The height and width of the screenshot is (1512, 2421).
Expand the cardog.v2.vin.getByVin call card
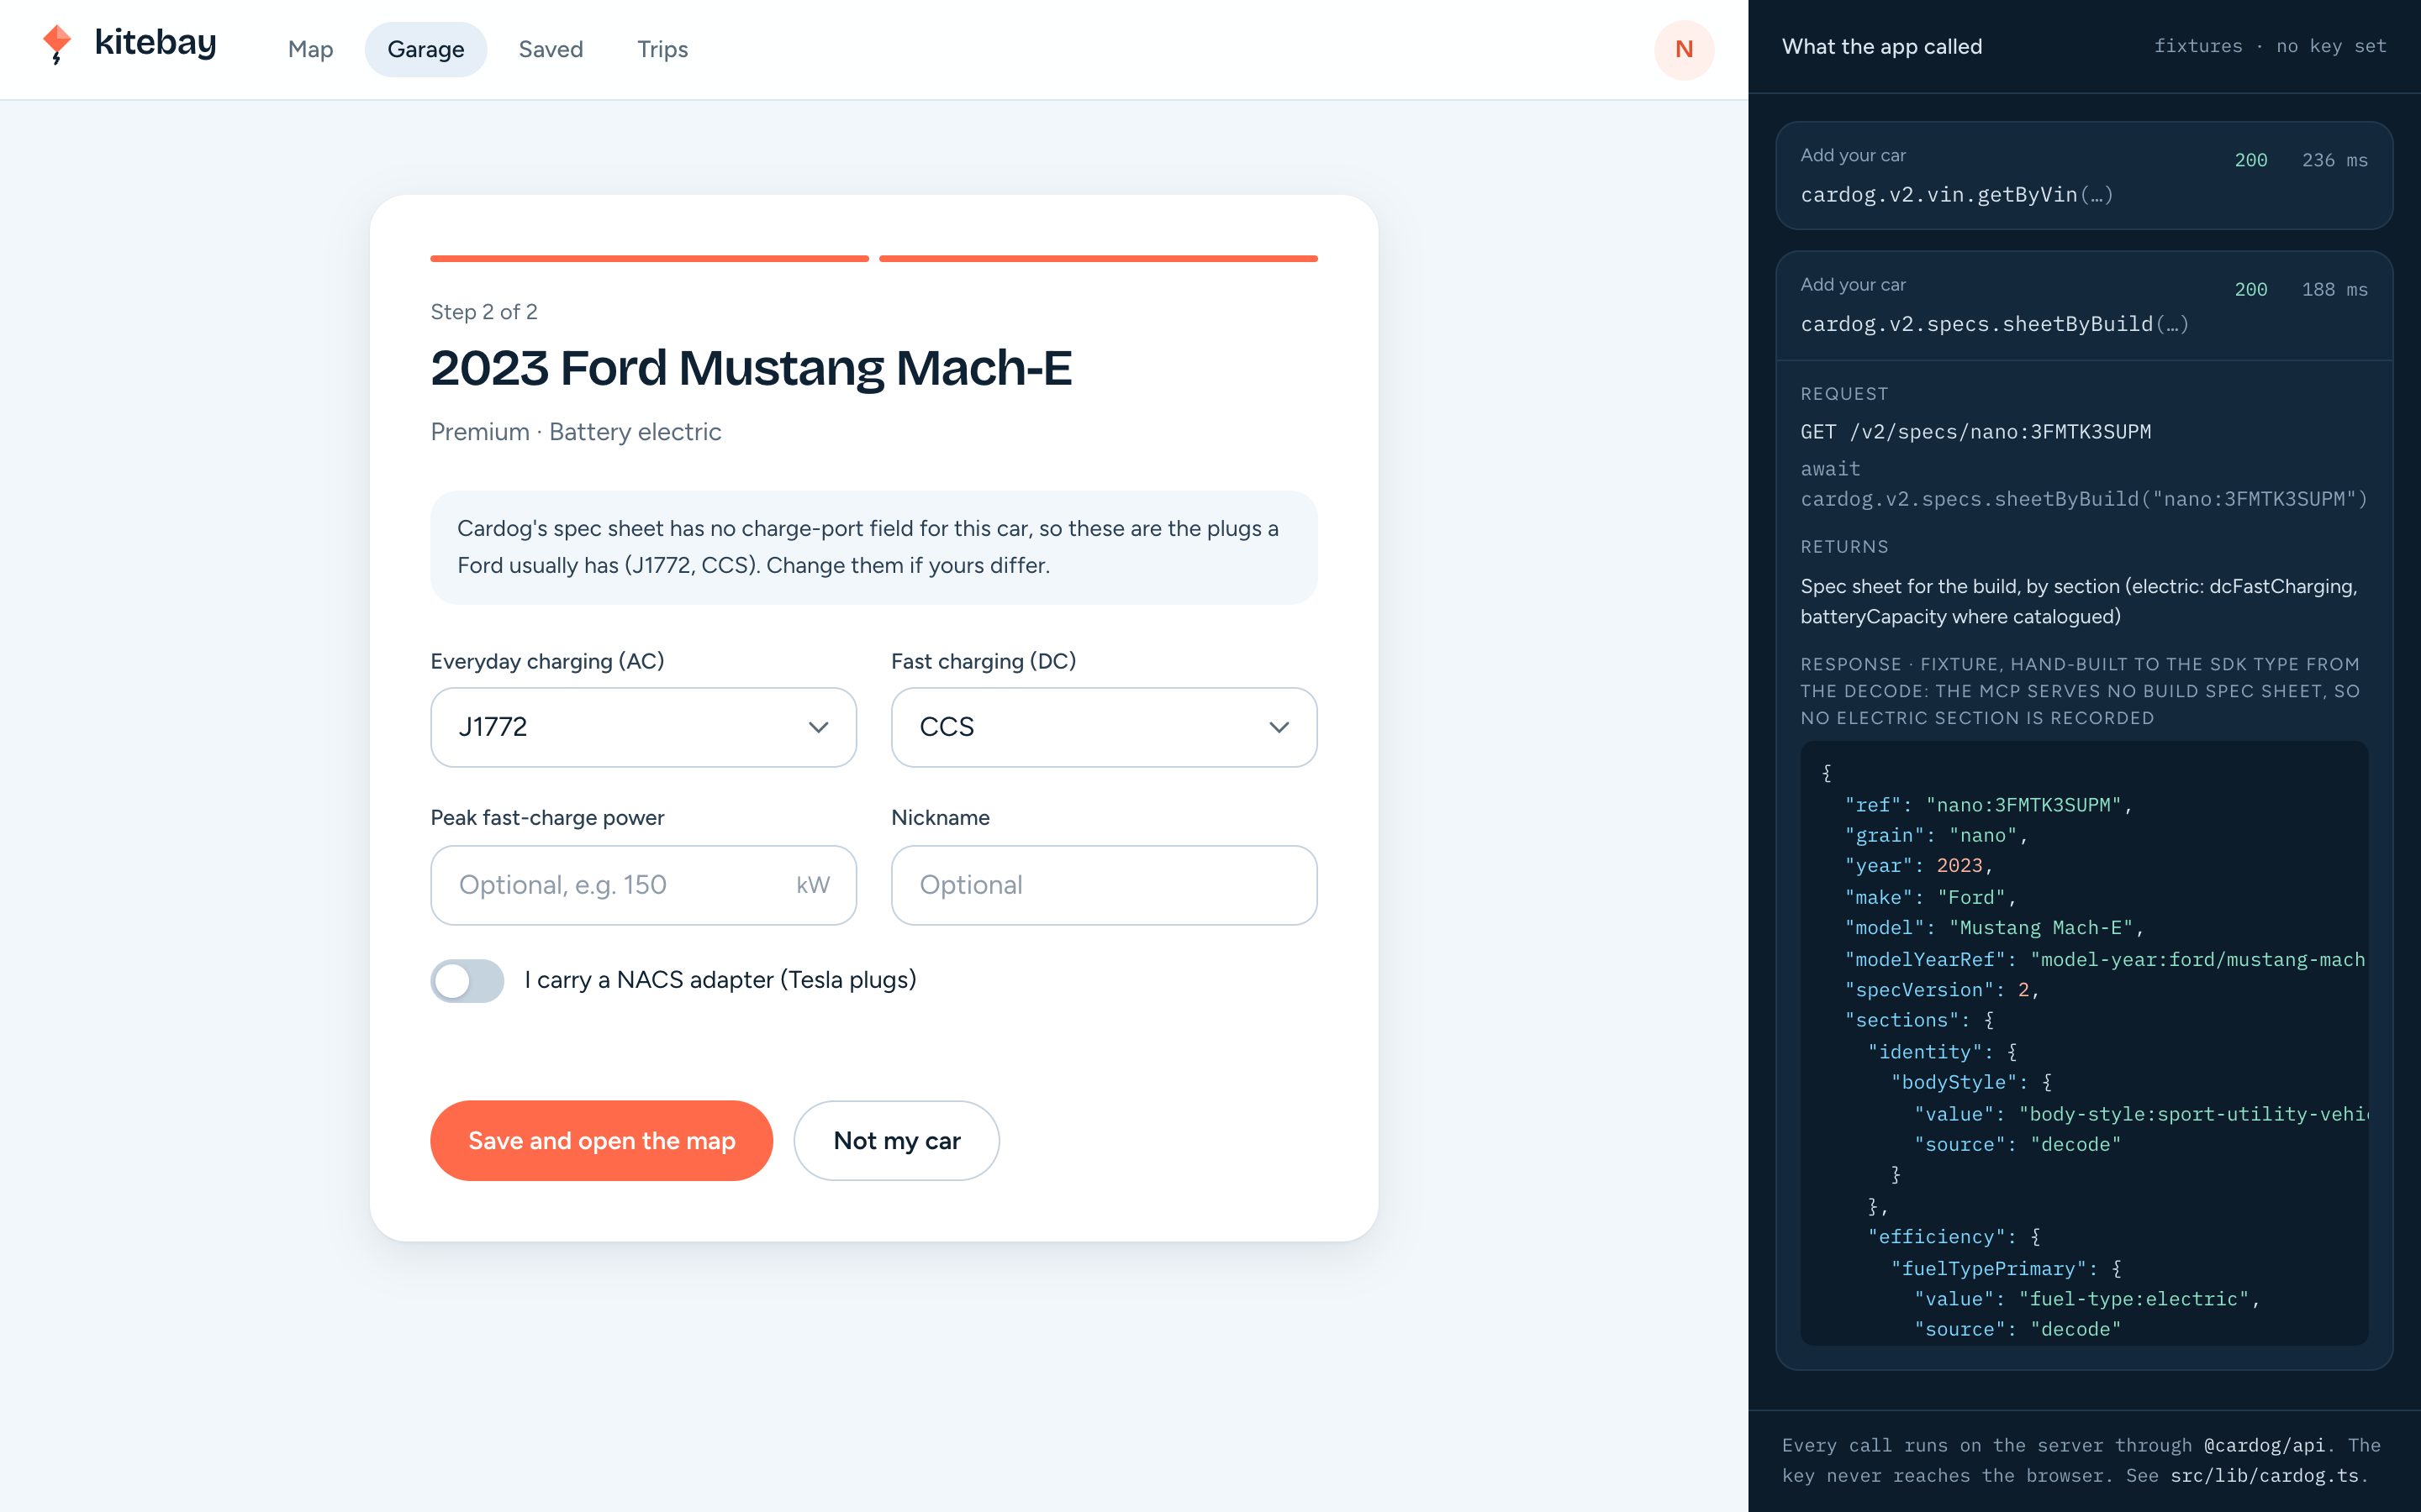tap(2084, 176)
